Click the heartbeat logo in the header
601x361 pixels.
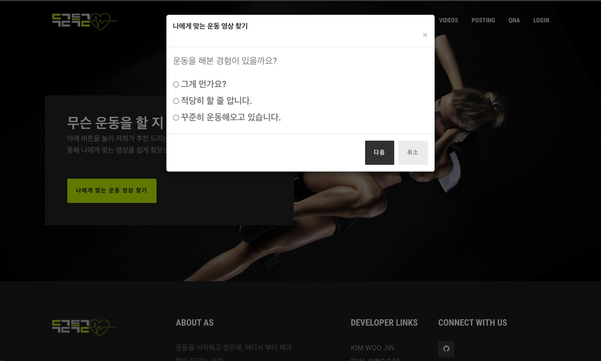tap(84, 21)
